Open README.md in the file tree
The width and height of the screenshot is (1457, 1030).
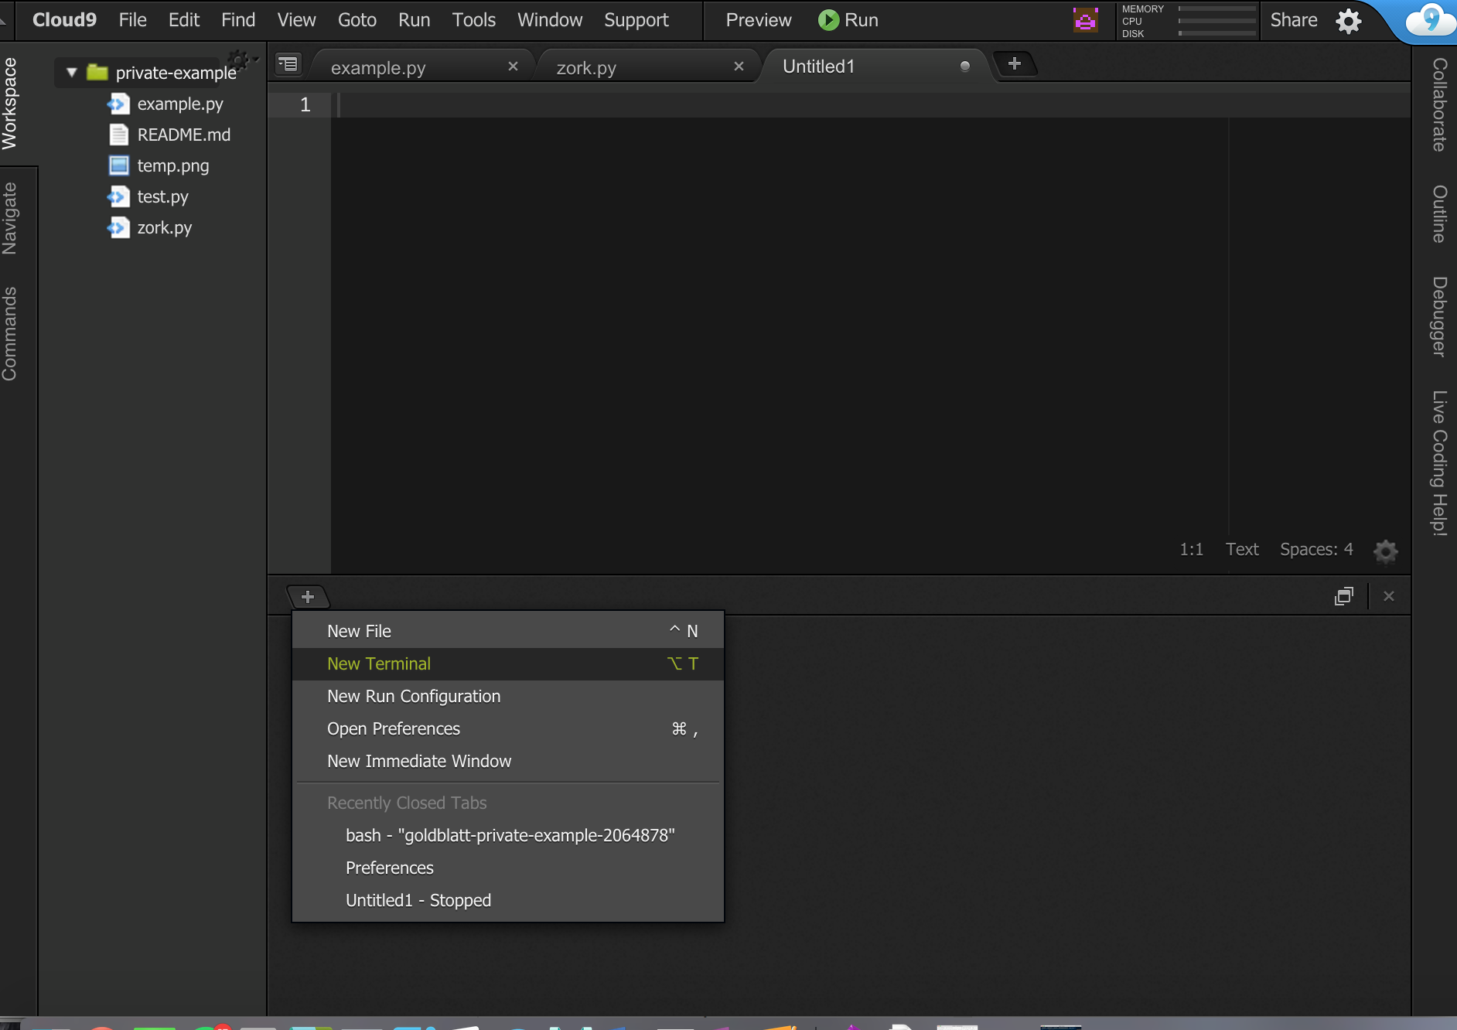(x=183, y=135)
